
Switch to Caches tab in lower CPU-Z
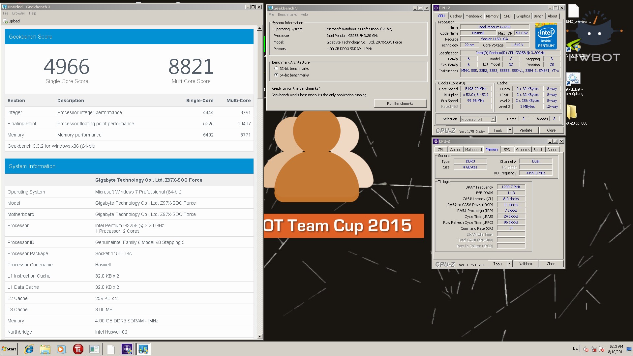click(455, 150)
